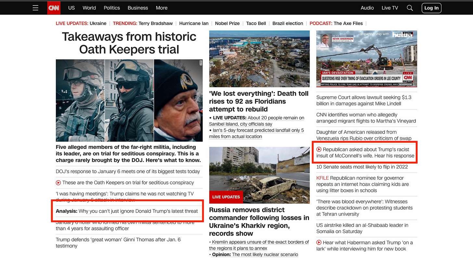Screen dimensions: 473x260
Task: Open trending topic Taco Bell
Action: tap(256, 23)
